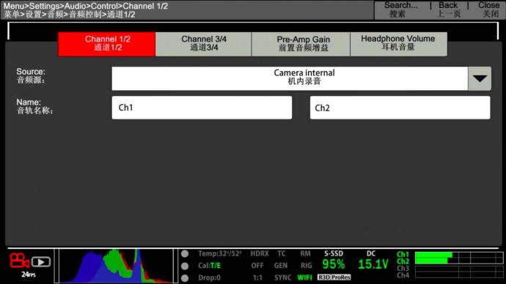
Task: Open the playback mode icon
Action: tap(41, 262)
